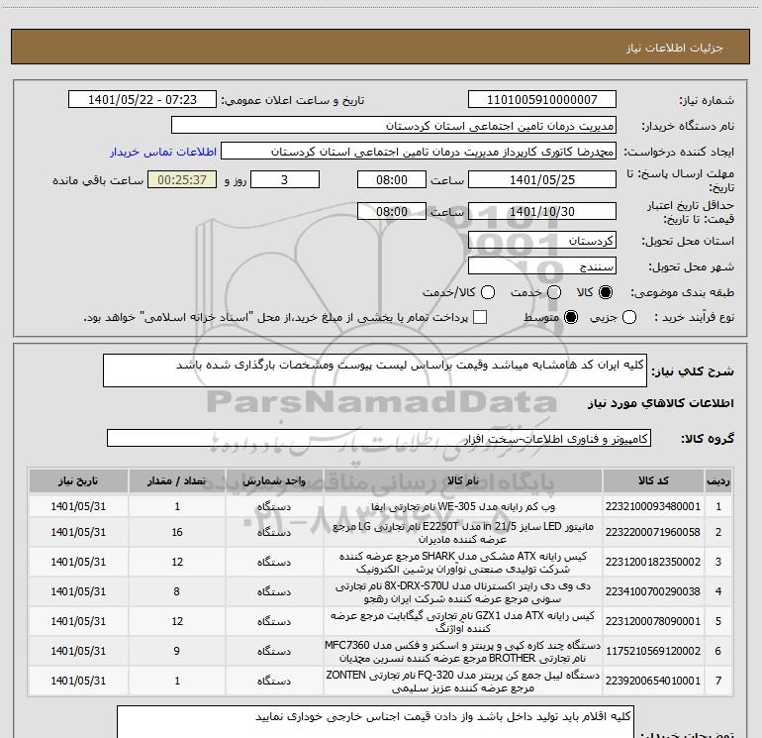Image resolution: width=762 pixels, height=738 pixels.
Task: Click buyer notes text box at bottom
Action: tap(375, 722)
